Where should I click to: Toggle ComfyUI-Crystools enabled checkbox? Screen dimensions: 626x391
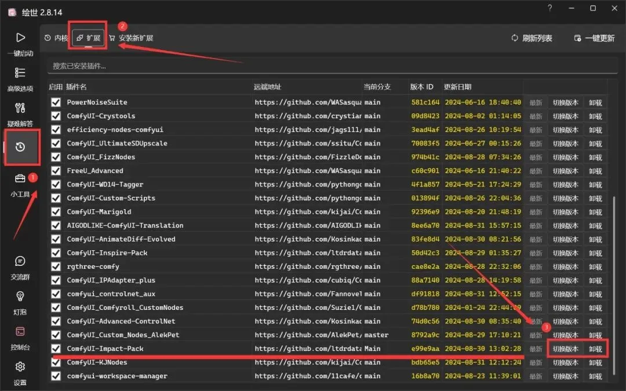tap(56, 116)
